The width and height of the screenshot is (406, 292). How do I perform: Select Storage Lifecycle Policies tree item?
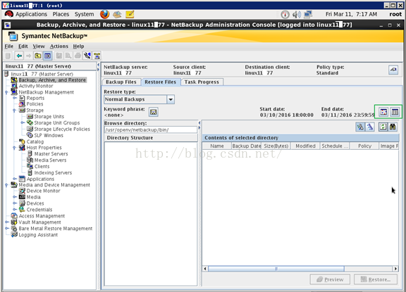tap(62, 129)
